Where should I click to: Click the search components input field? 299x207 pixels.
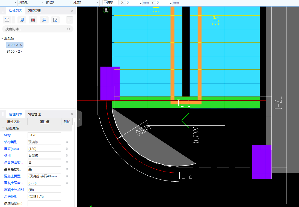pos(38,29)
